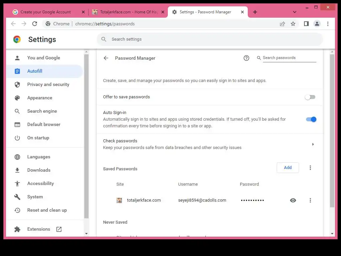
Task: Click the Add password button
Action: pyautogui.click(x=288, y=168)
